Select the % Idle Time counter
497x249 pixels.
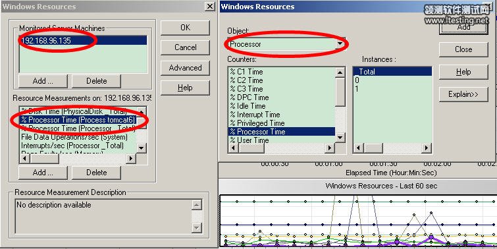282,106
